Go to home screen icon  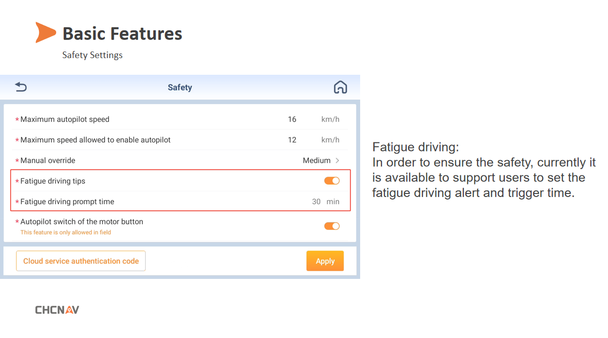tap(340, 87)
